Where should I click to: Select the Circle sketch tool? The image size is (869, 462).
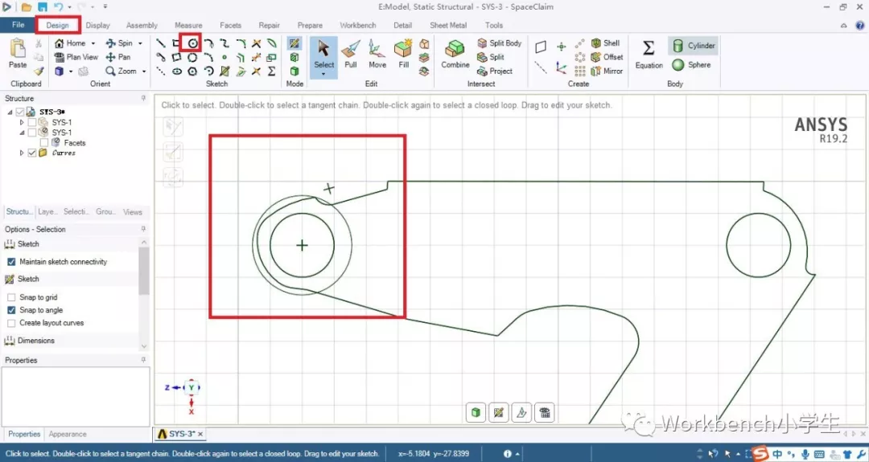tap(192, 43)
